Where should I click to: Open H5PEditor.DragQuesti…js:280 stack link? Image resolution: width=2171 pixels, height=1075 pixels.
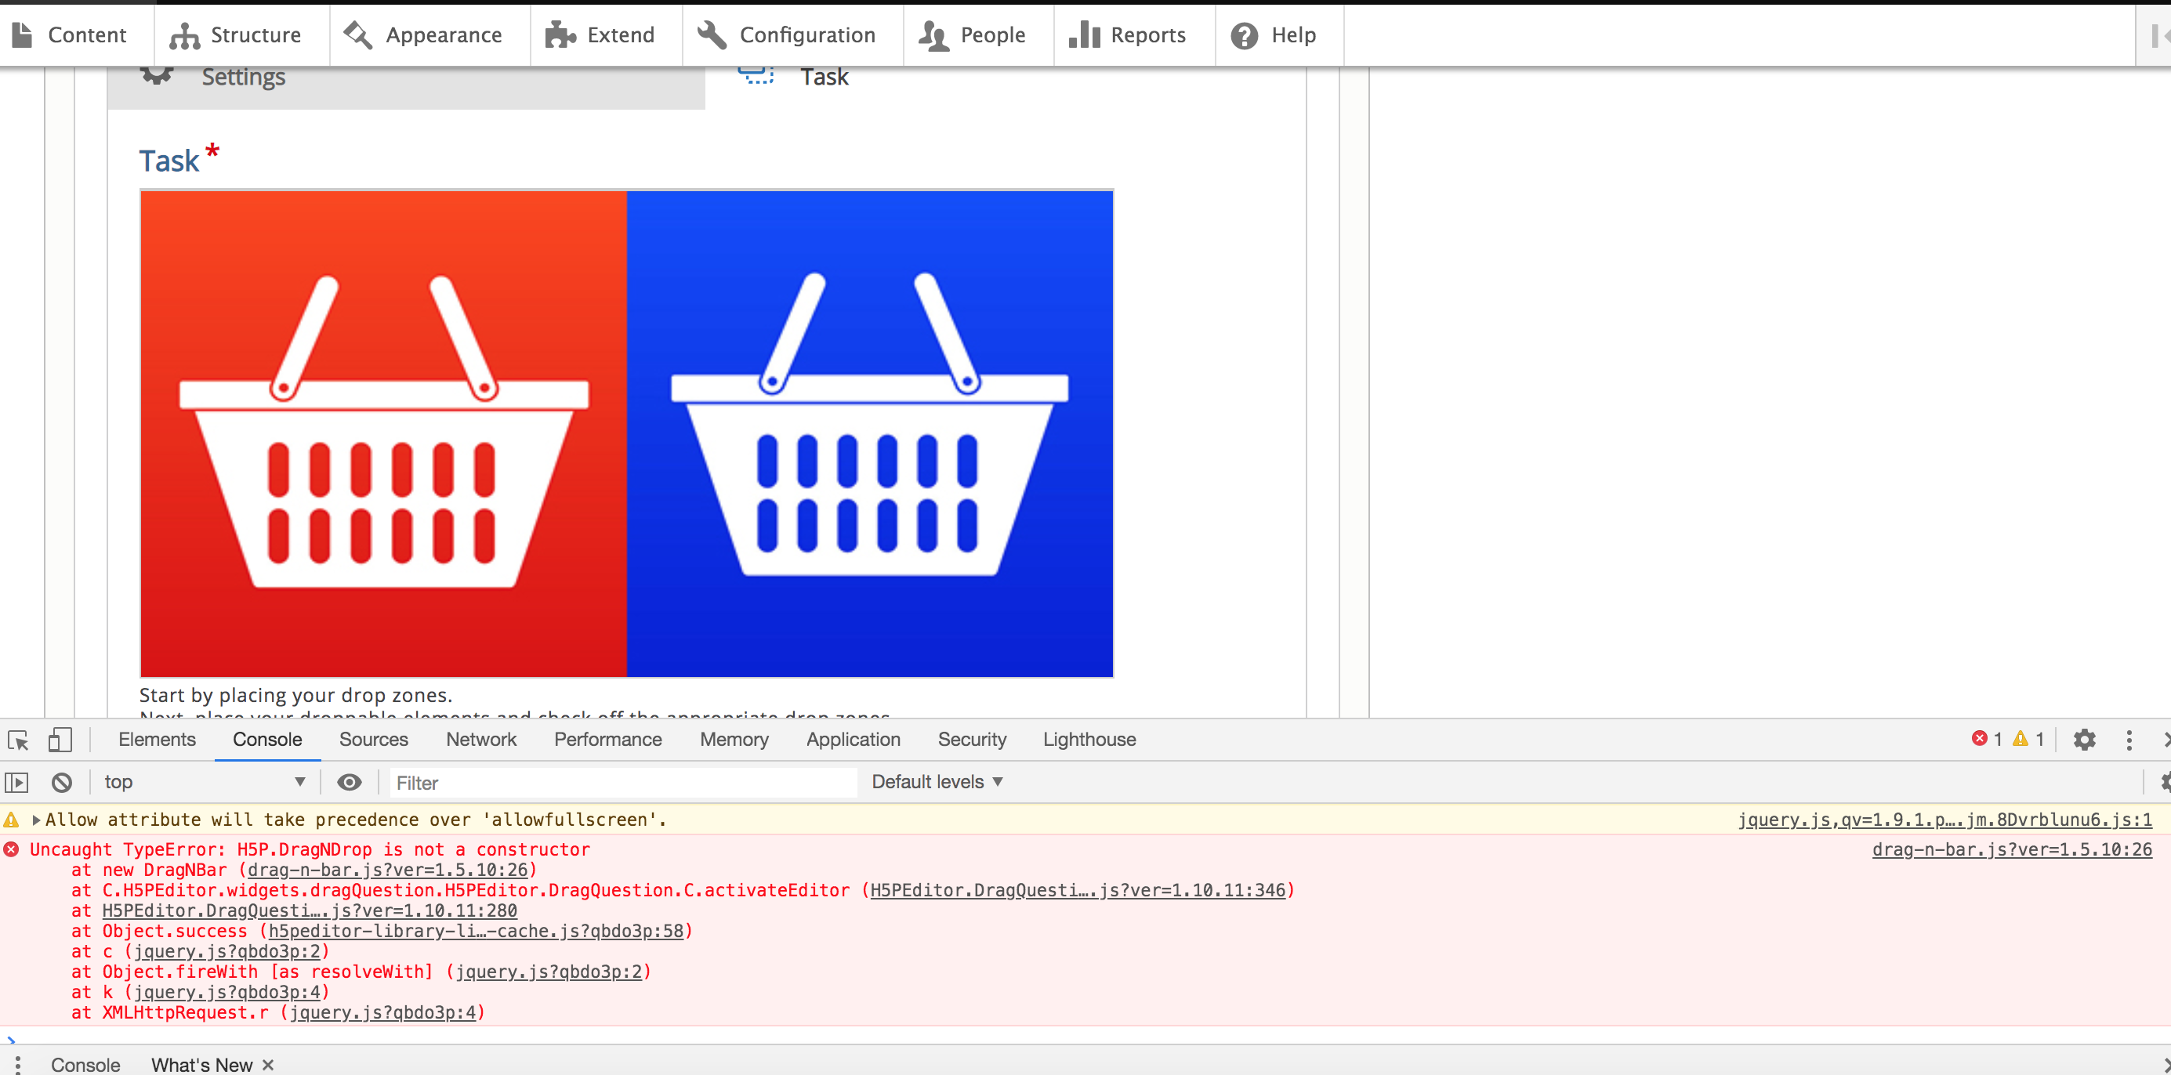coord(310,910)
